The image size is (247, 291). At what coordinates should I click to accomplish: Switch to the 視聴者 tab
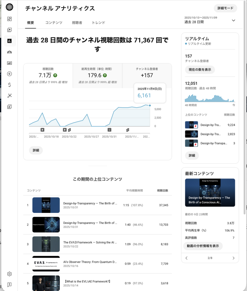click(77, 23)
